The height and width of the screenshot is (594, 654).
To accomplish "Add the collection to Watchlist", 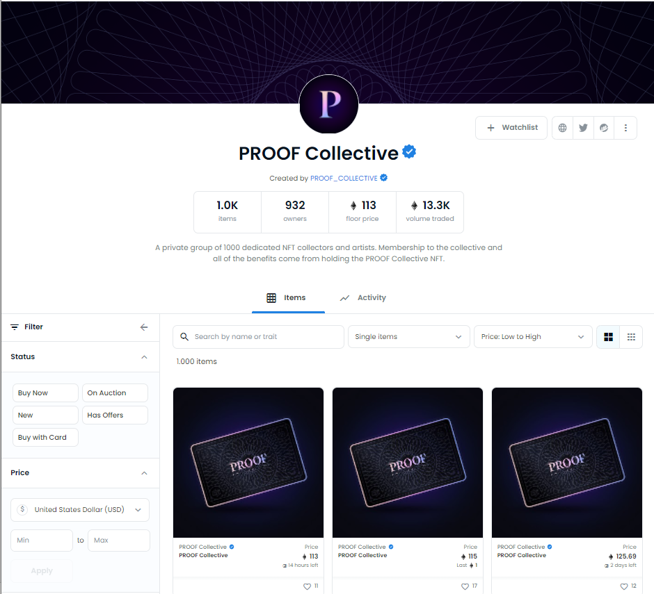I will click(511, 128).
